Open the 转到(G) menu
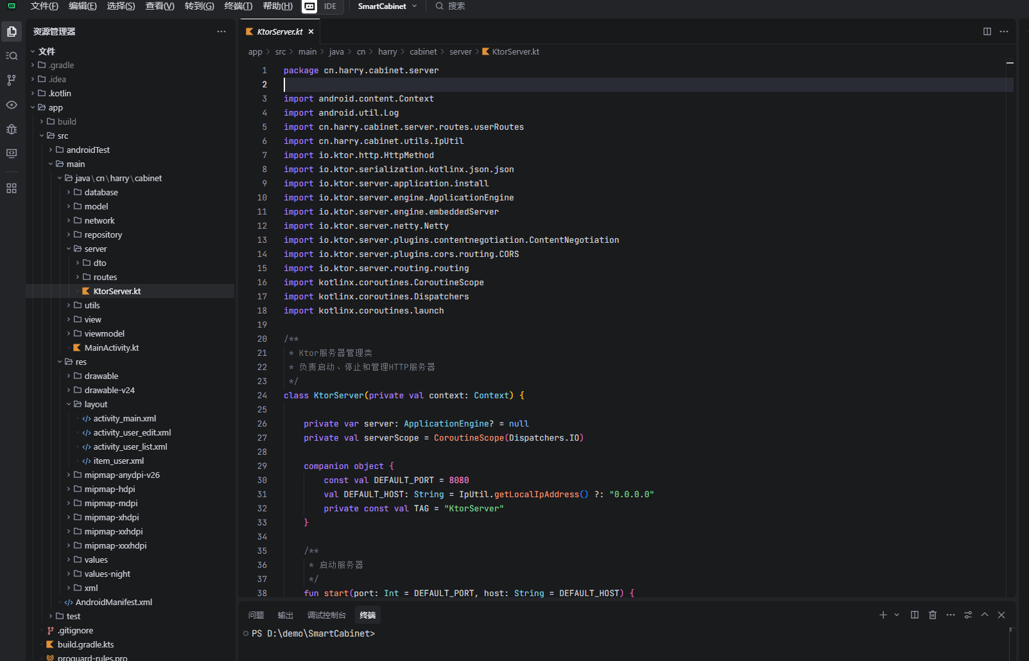The image size is (1029, 661). pyautogui.click(x=199, y=6)
